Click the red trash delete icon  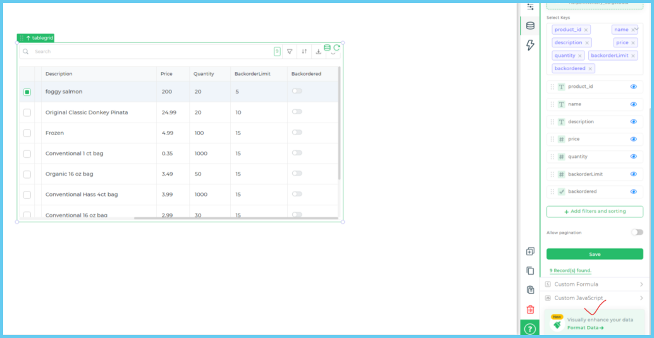coord(530,310)
